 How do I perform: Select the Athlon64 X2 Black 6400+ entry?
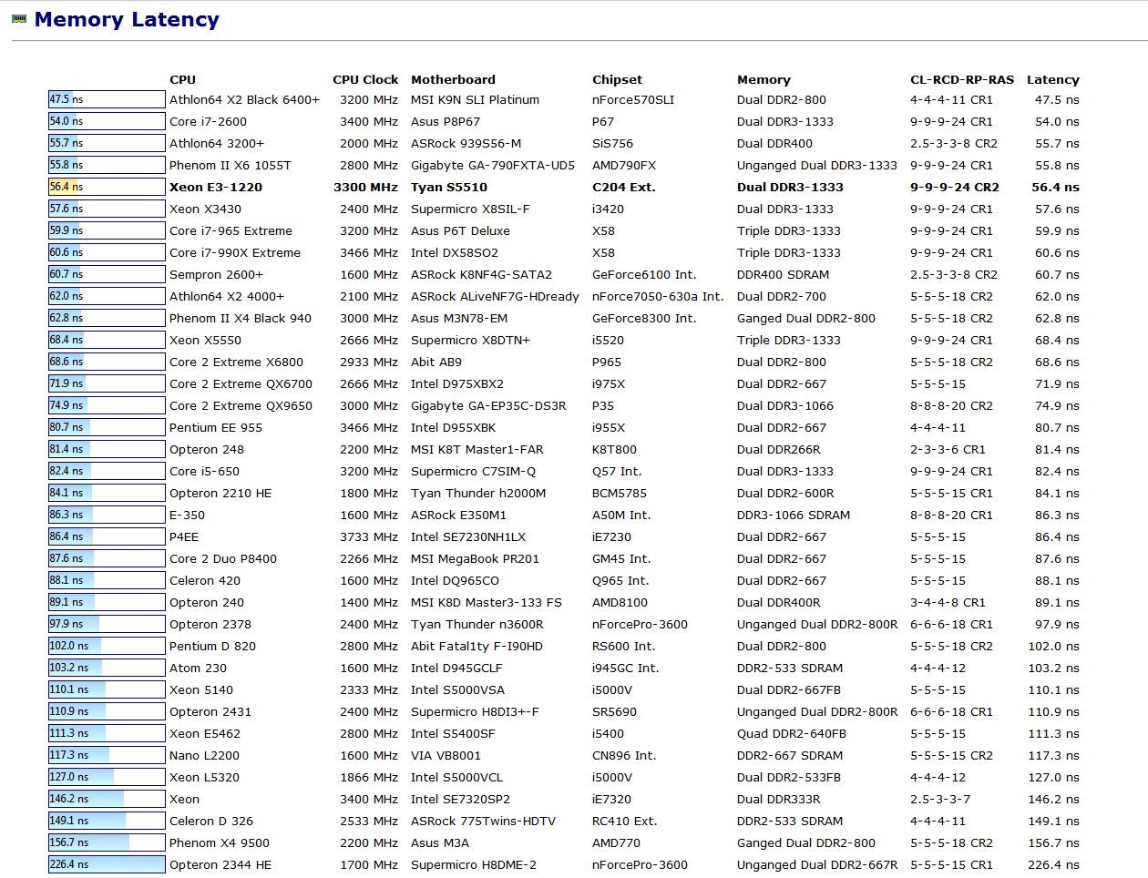[x=244, y=99]
